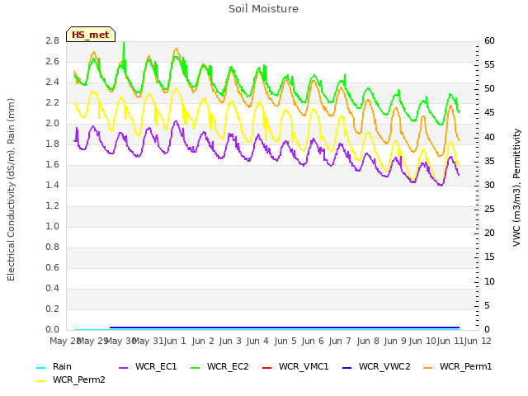Click the Jun 12 x-axis label

(x=478, y=341)
